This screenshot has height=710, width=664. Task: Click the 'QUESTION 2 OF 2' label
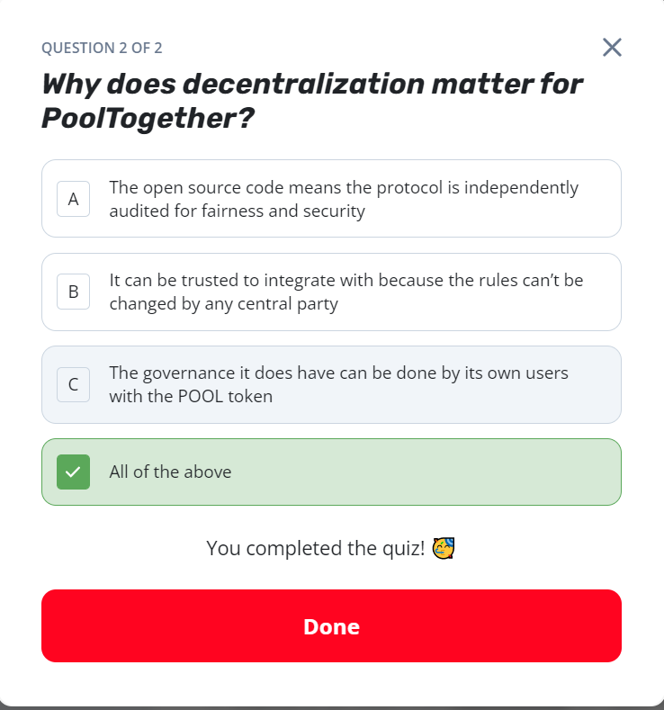pos(102,49)
